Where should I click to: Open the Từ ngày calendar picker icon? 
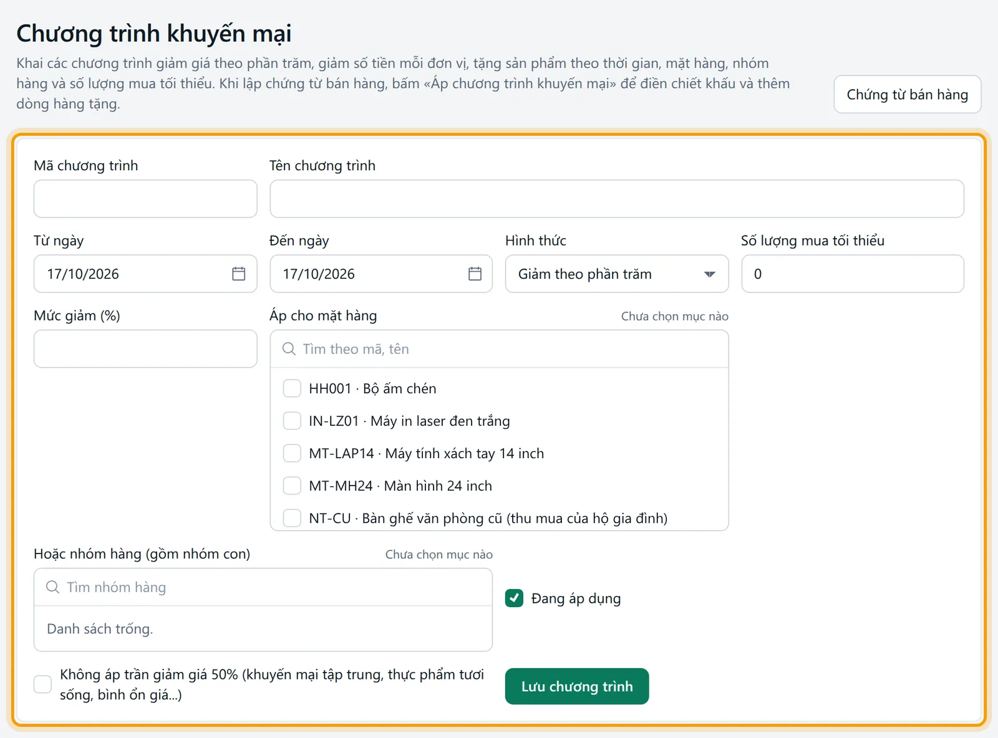pyautogui.click(x=238, y=274)
